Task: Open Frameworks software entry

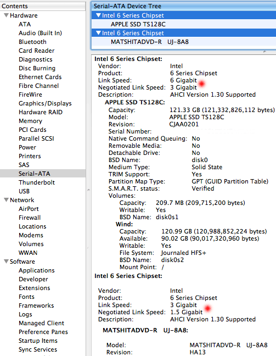Action: point(36,305)
